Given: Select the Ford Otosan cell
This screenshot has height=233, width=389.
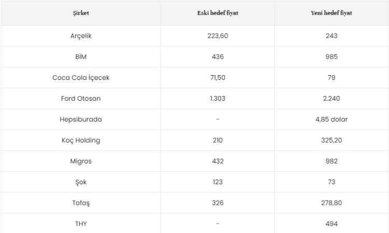Looking at the screenshot, I should [80, 98].
